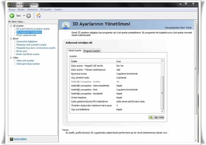206x145 pixels.
Task: Click the Ayar column header
Action: 138,61
